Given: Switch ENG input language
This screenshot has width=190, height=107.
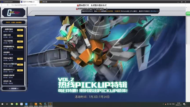Looking at the screenshot, I should [173, 104].
